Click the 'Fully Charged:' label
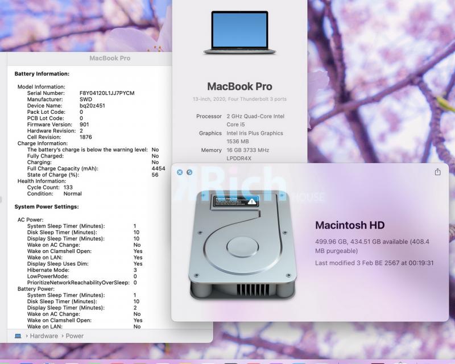Image resolution: width=455 pixels, height=364 pixels. click(x=45, y=156)
